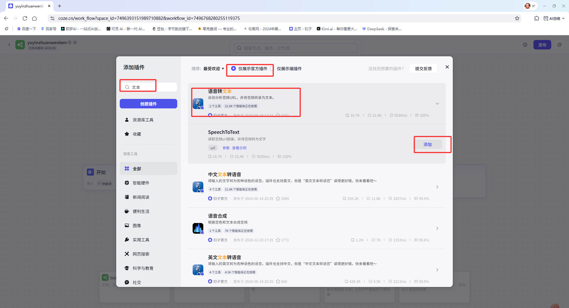Select the 全部 category
The width and height of the screenshot is (569, 308).
(148, 169)
